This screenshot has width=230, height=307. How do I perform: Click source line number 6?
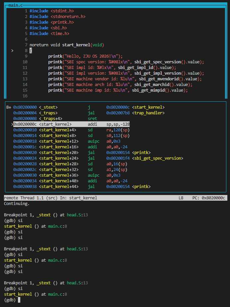[x=26, y=39]
